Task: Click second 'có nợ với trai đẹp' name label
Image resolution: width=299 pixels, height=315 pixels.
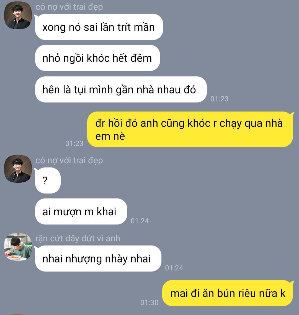Action: [x=69, y=160]
